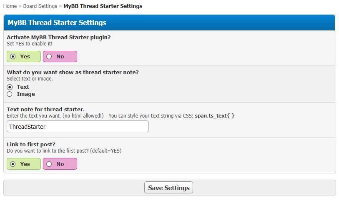This screenshot has height=203, width=339.
Task: Click the ThreadStarter text note field
Action: pyautogui.click(x=78, y=126)
